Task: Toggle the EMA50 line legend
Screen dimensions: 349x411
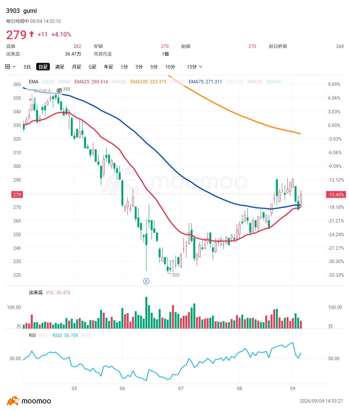Action: 274,82
